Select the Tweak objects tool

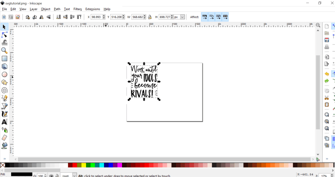4,42
